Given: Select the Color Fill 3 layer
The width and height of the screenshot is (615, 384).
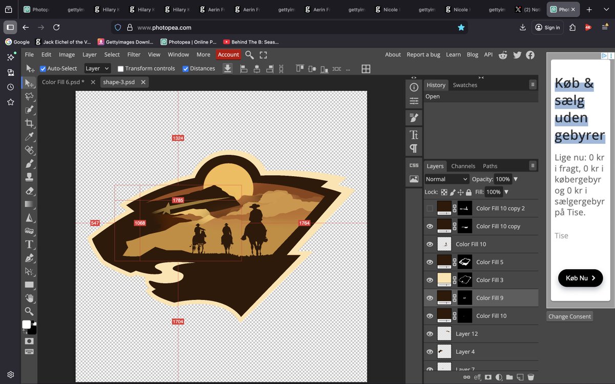Looking at the screenshot, I should pyautogui.click(x=489, y=280).
